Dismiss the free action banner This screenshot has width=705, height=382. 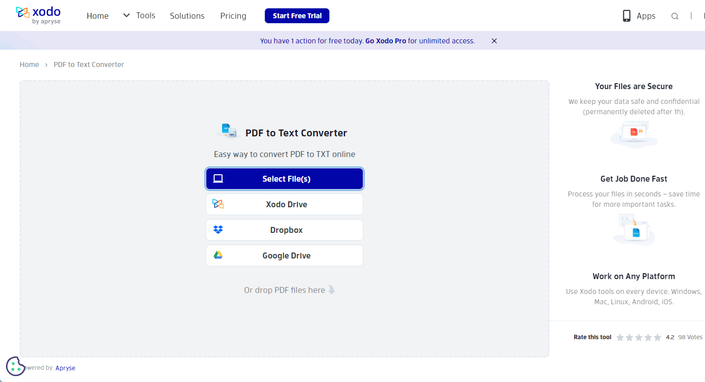tap(494, 41)
